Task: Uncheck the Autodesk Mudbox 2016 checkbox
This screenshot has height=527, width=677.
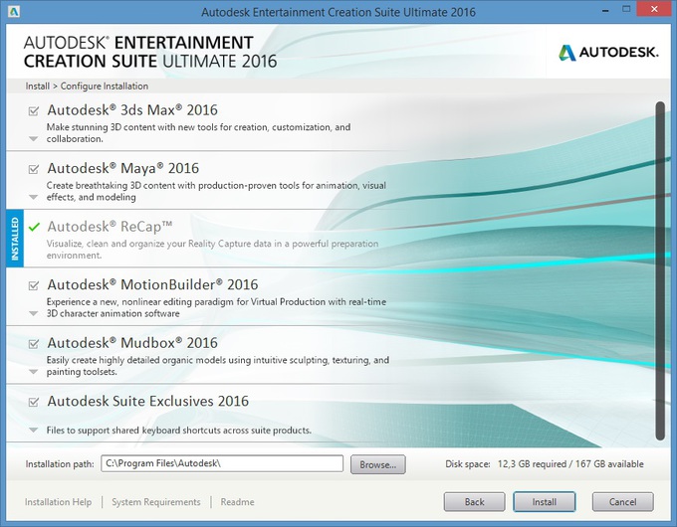Action: pyautogui.click(x=33, y=344)
